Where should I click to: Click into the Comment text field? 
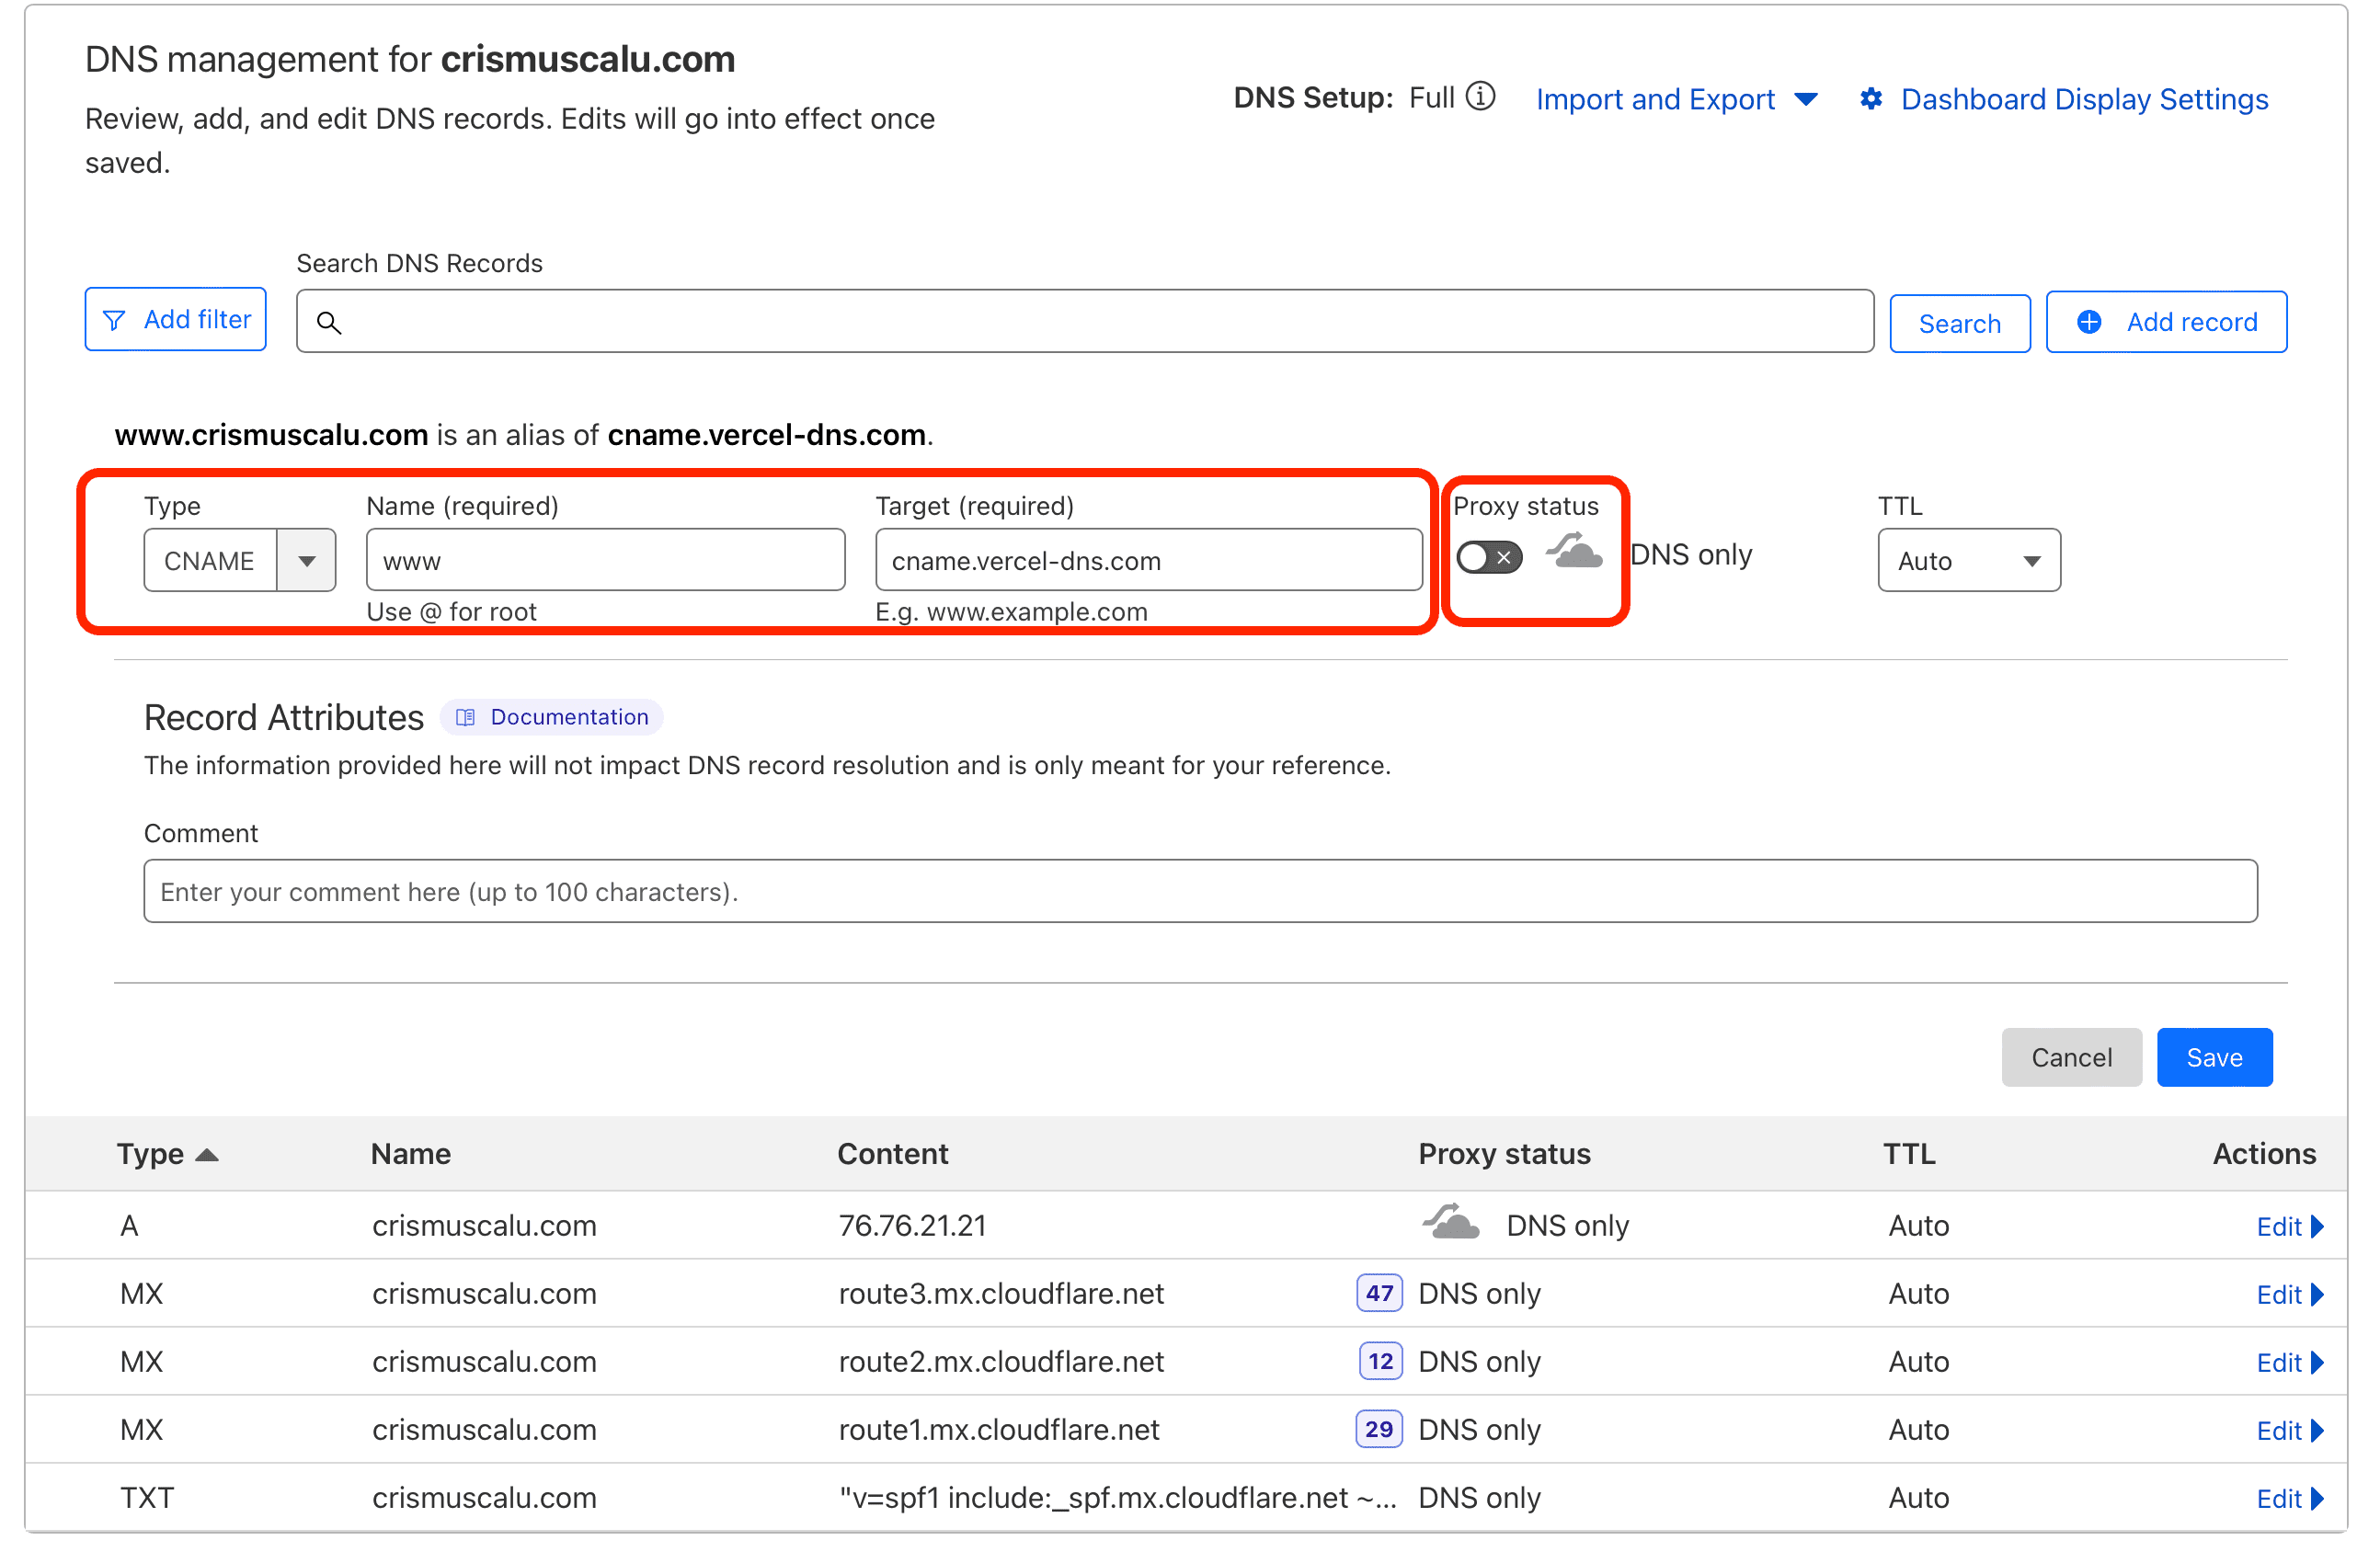coord(1199,890)
